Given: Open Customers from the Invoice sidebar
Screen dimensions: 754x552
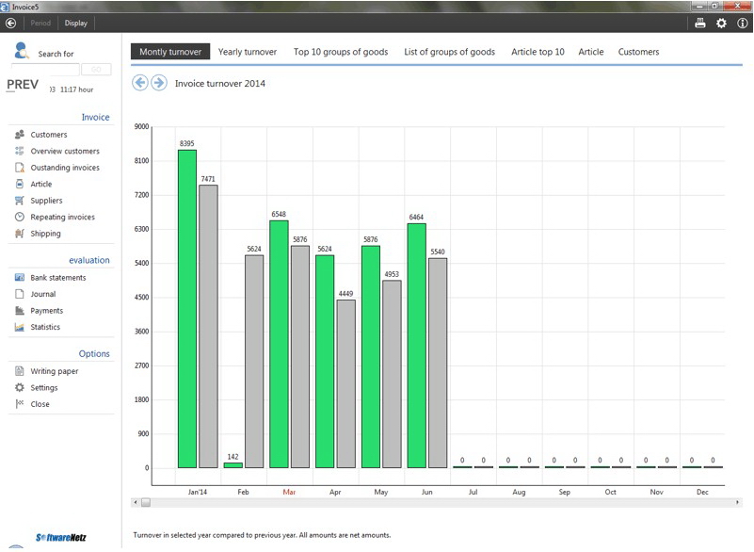Looking at the screenshot, I should pos(48,135).
